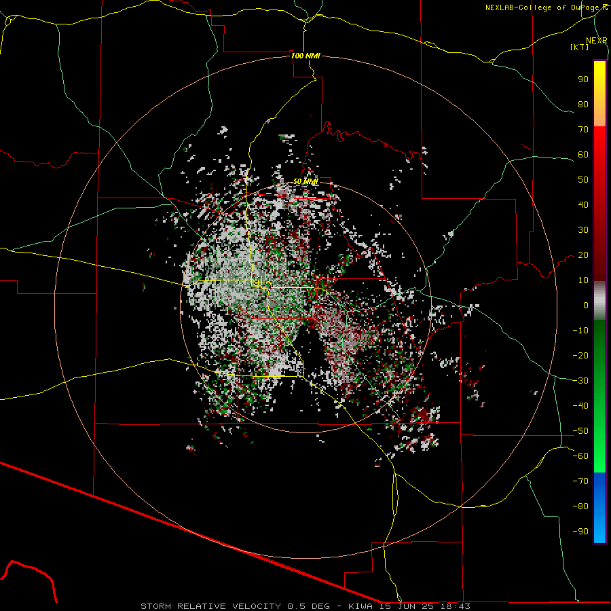Click the 0 knot scale label
Viewport: 611px width, 611px height.
(586, 305)
